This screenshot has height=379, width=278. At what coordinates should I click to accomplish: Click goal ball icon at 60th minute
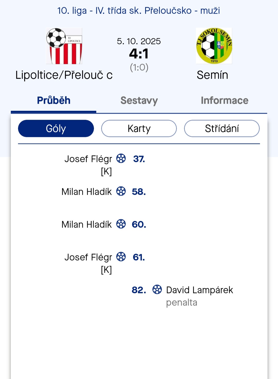click(121, 224)
